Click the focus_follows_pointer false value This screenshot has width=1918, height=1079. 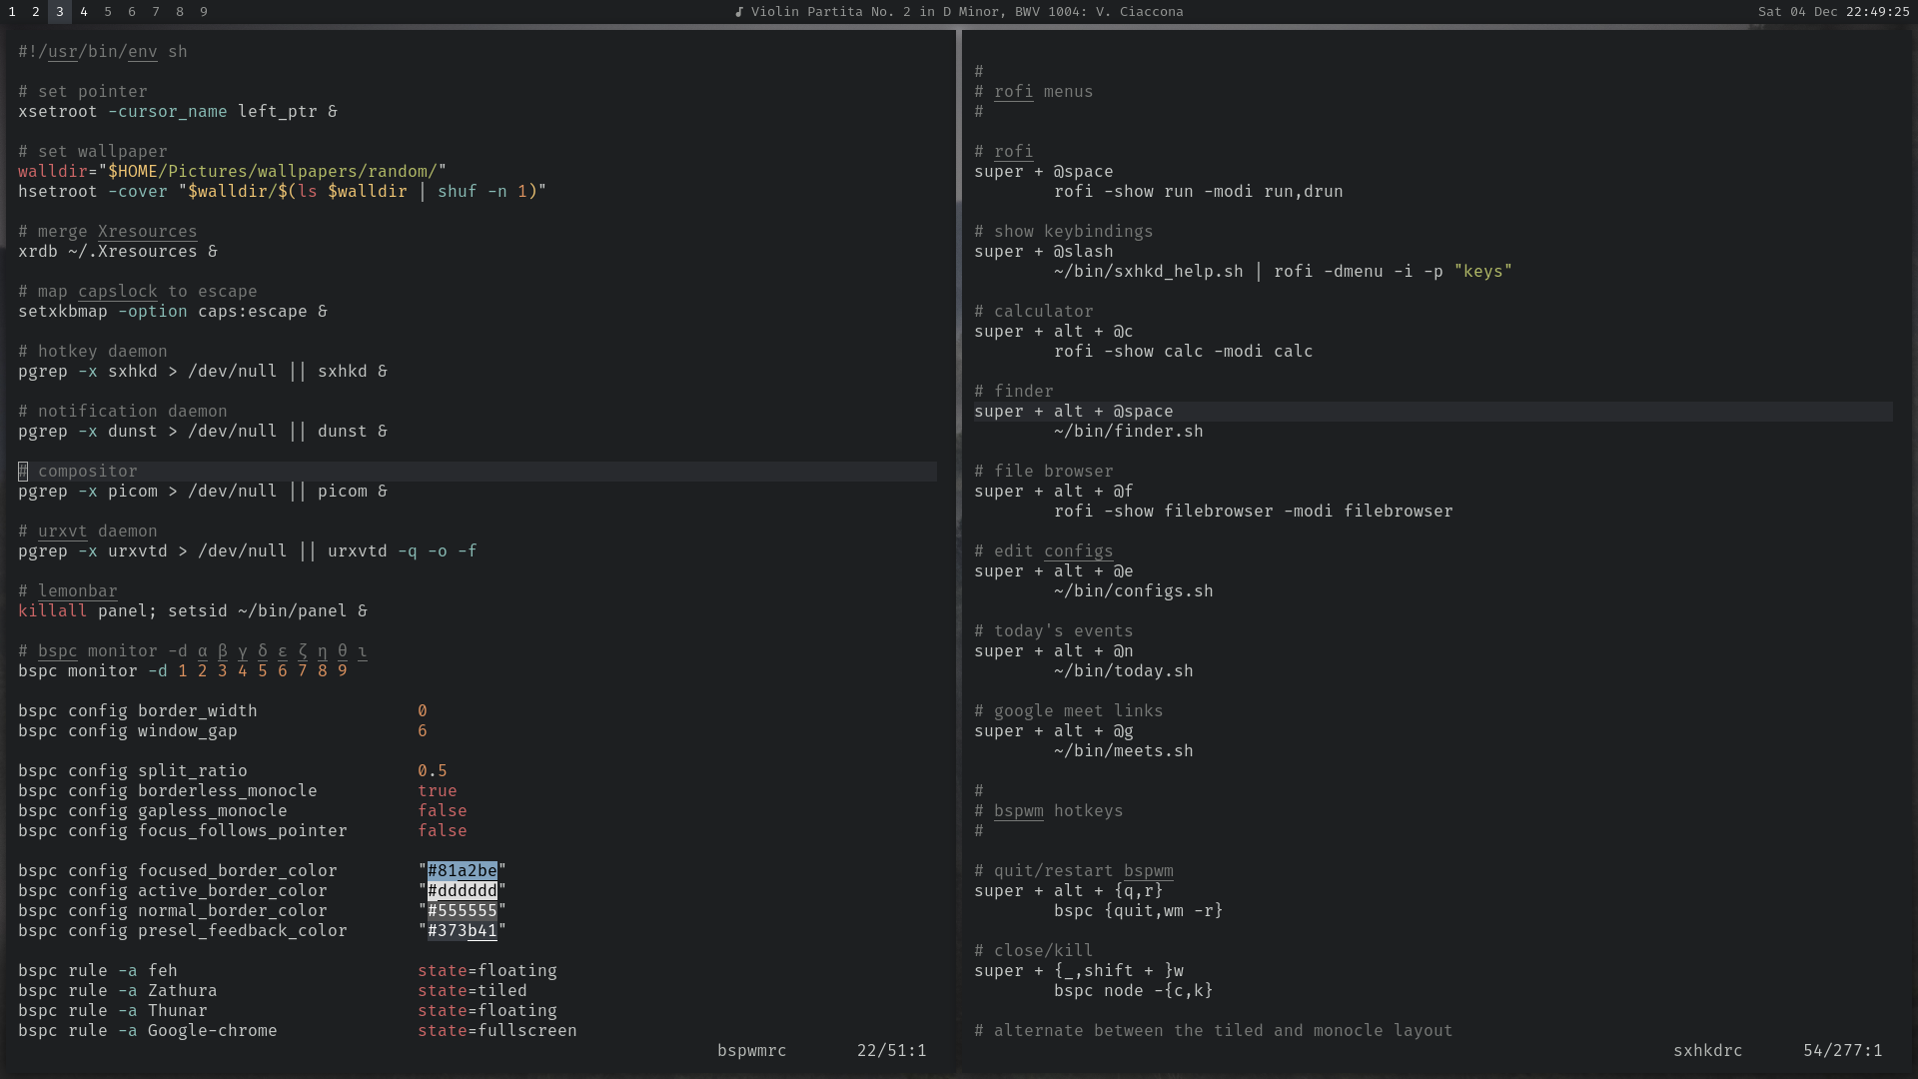[442, 831]
